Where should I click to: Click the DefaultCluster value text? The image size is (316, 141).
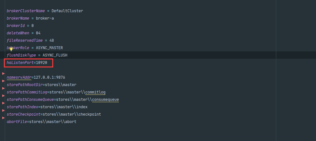click(x=67, y=11)
